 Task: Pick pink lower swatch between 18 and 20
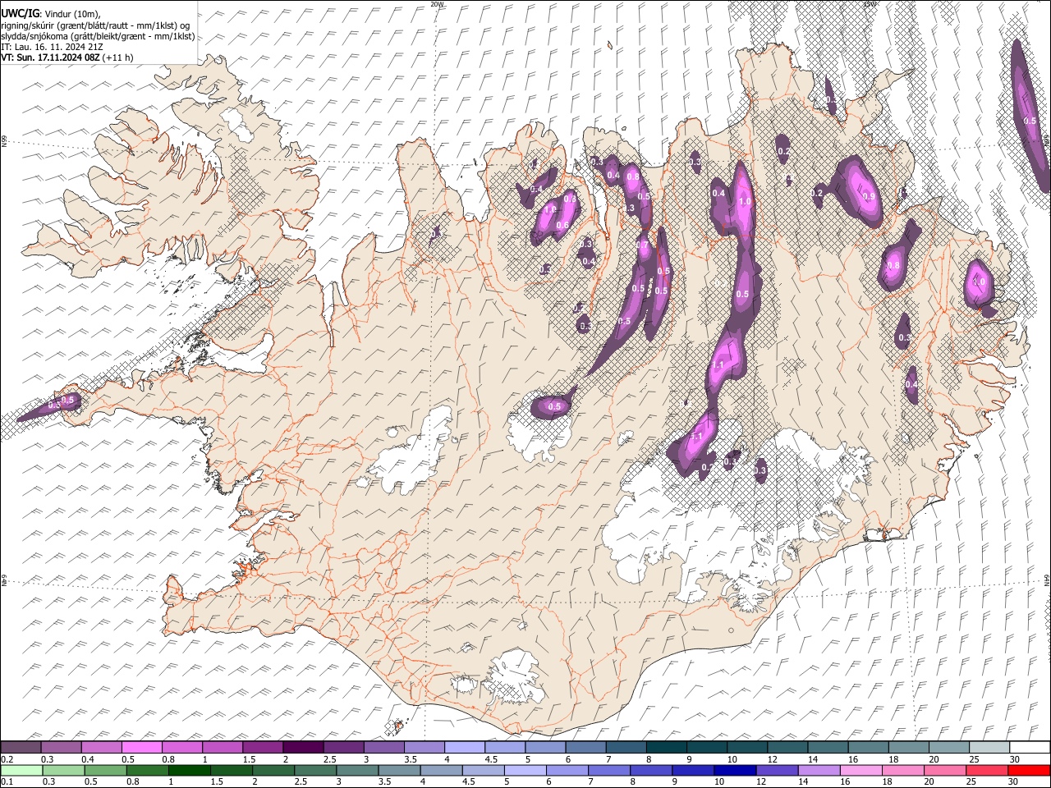(902, 771)
